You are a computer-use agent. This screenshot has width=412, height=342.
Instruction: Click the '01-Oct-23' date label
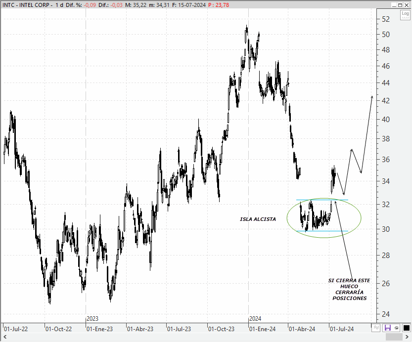221,329
